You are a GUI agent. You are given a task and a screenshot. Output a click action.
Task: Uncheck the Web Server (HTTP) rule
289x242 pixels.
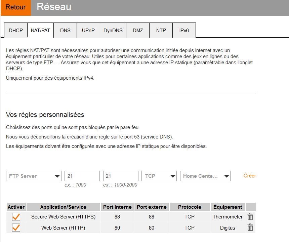coord(16,228)
